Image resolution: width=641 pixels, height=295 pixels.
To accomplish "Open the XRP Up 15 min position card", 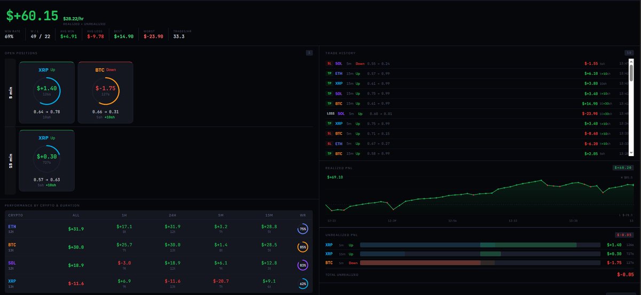I will (47, 160).
